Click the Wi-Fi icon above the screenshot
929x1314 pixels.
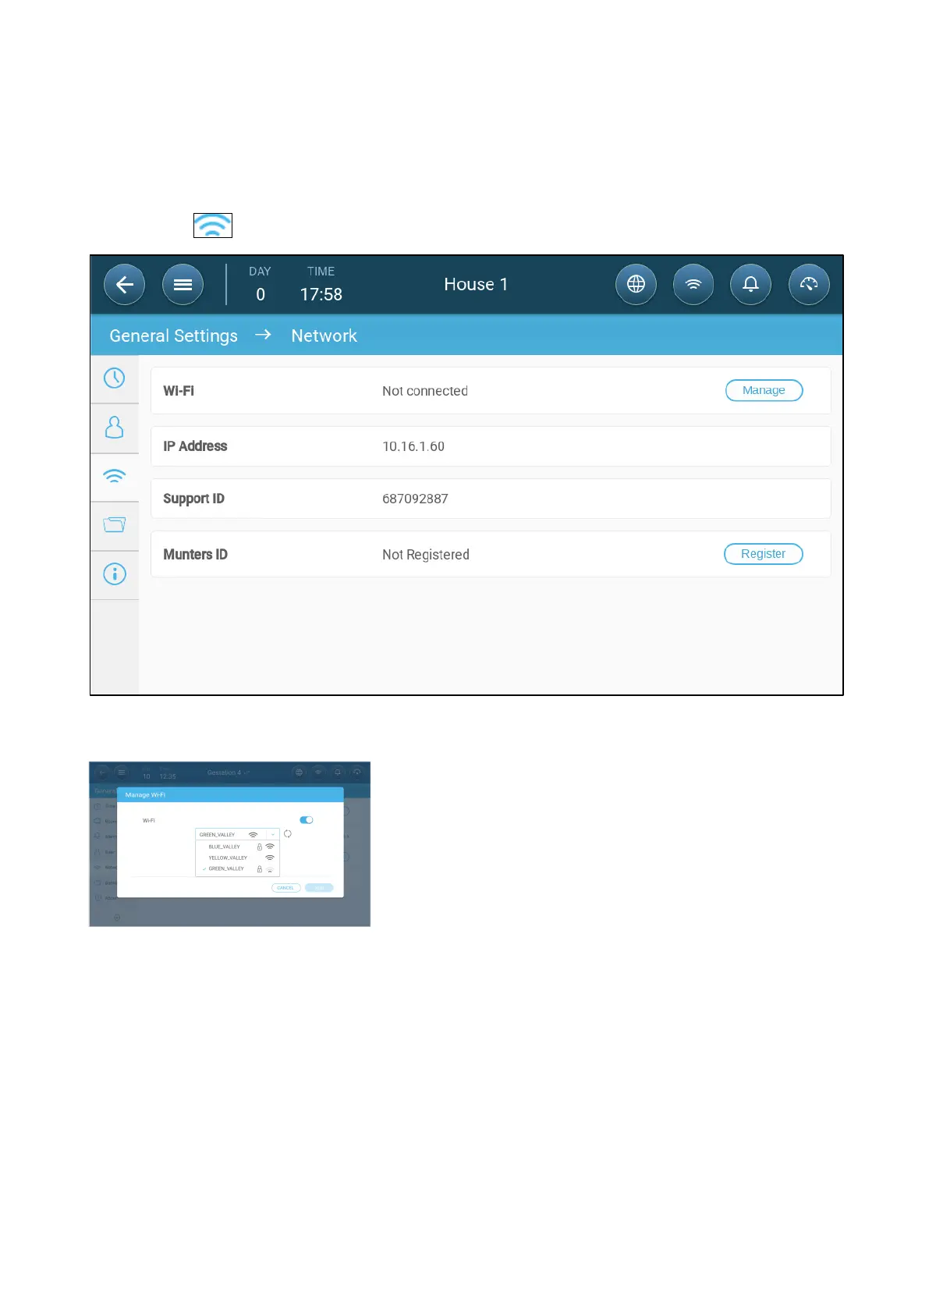coord(213,226)
